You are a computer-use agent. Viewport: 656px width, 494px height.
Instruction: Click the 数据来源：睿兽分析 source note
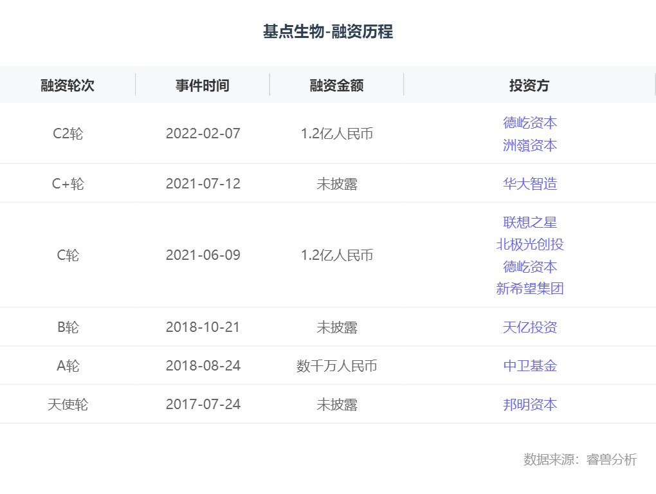(580, 459)
